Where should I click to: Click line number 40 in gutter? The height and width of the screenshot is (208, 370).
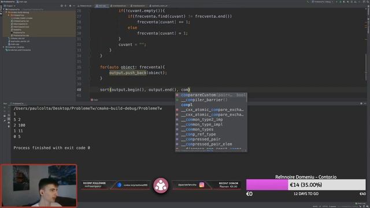tap(79, 90)
